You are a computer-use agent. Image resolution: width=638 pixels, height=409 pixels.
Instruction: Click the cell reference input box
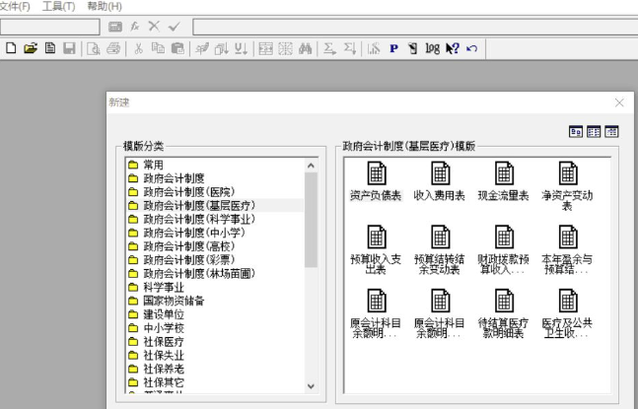click(49, 27)
